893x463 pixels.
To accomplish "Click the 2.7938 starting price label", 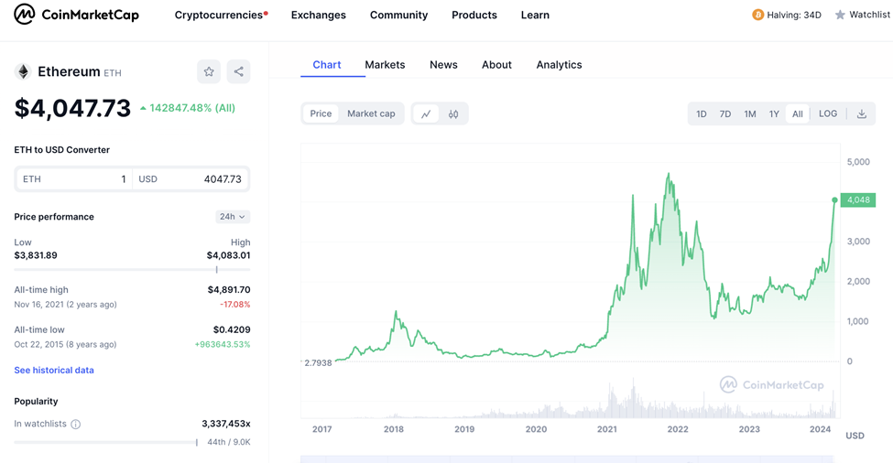I will pos(318,363).
